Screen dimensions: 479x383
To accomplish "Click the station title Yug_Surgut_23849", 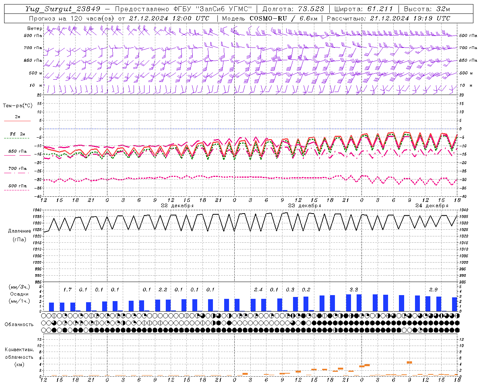I will coord(63,9).
